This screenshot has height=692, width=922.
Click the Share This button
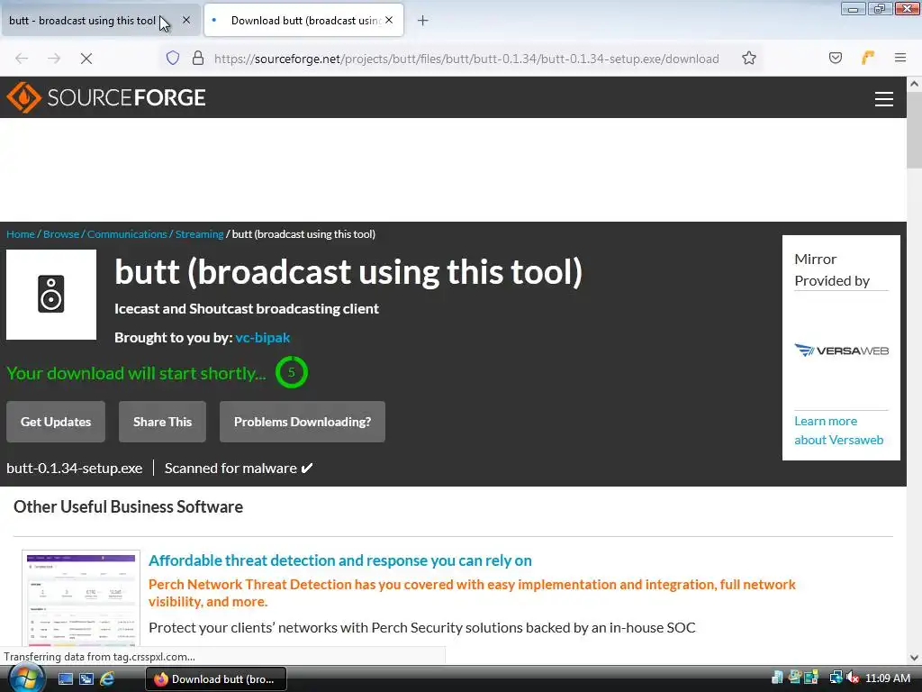pos(162,422)
